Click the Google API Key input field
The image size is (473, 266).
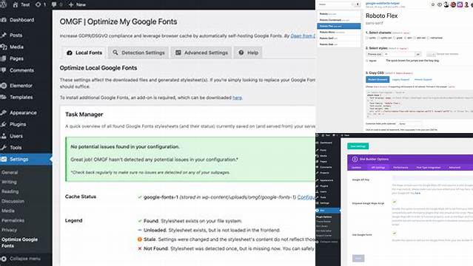click(x=432, y=178)
